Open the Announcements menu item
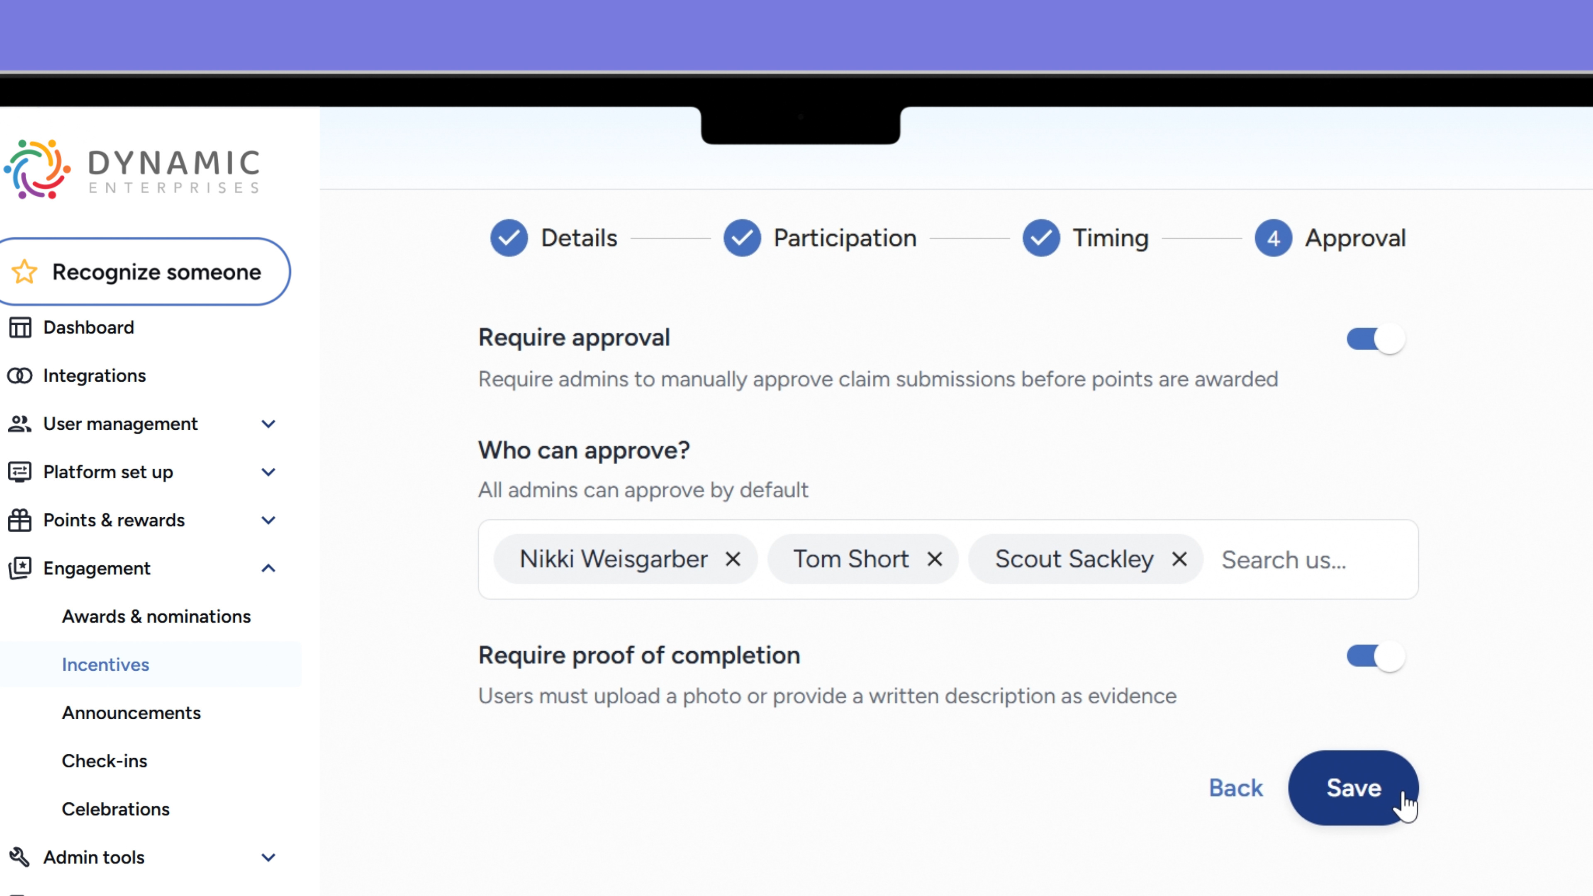 pos(131,712)
